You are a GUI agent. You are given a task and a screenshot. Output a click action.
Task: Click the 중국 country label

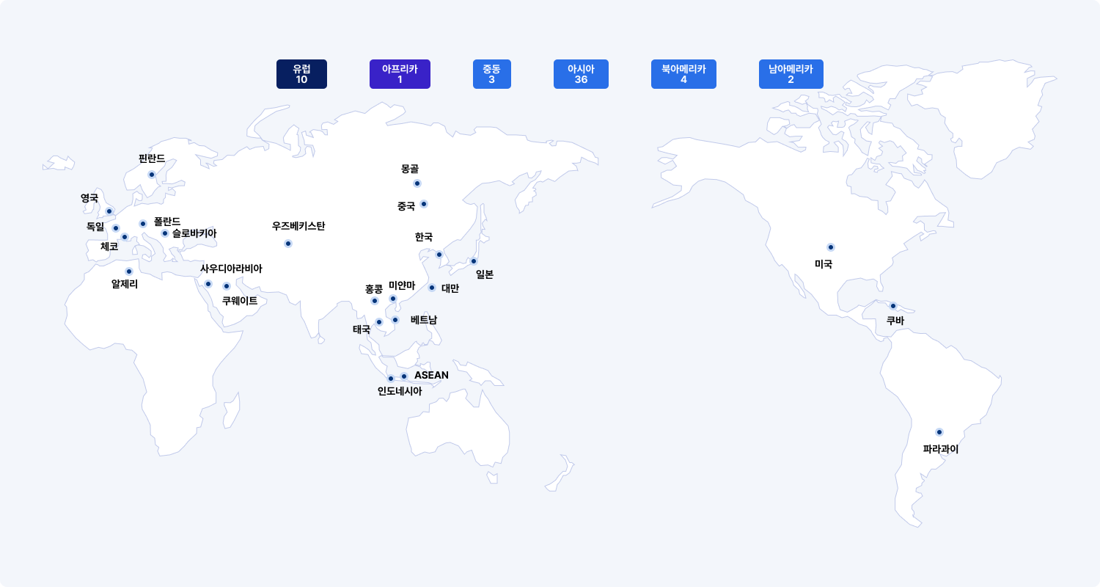tap(406, 206)
